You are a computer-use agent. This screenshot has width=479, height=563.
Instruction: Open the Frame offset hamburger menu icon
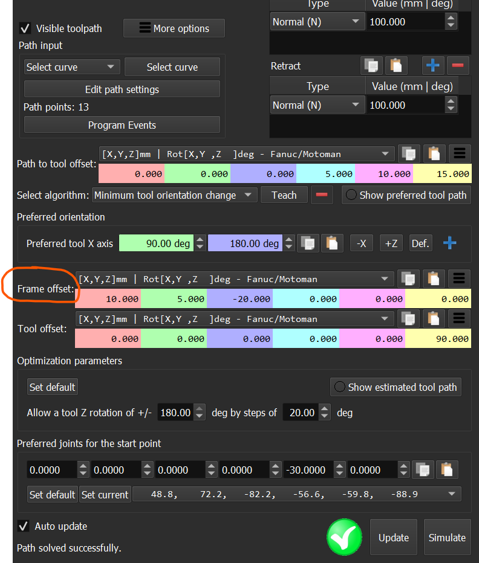pyautogui.click(x=459, y=278)
